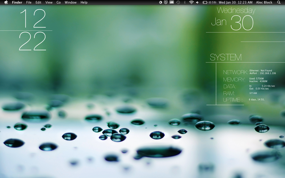Open the Finder menu
The image size is (285, 178).
[17, 2]
